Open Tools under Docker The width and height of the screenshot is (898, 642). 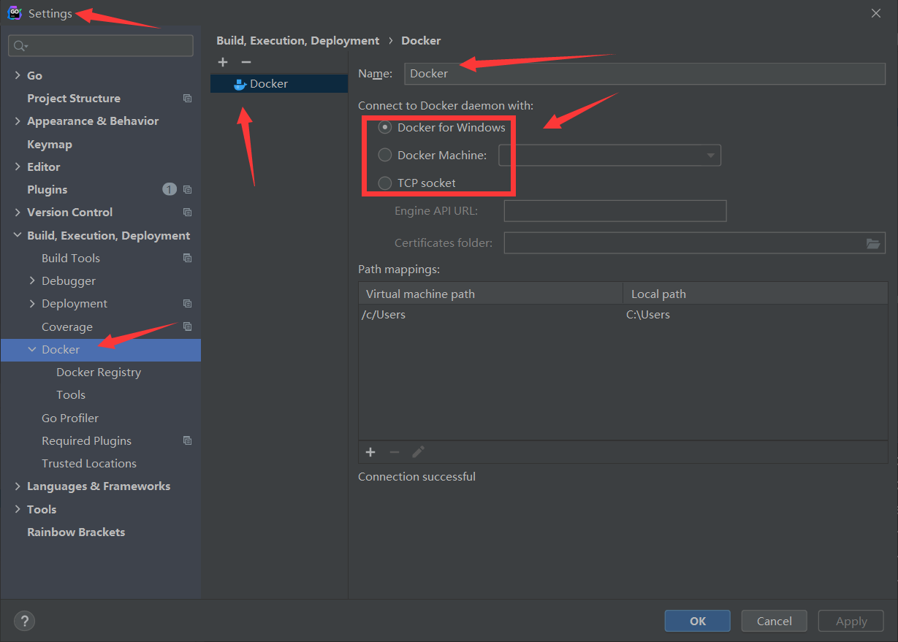click(71, 394)
